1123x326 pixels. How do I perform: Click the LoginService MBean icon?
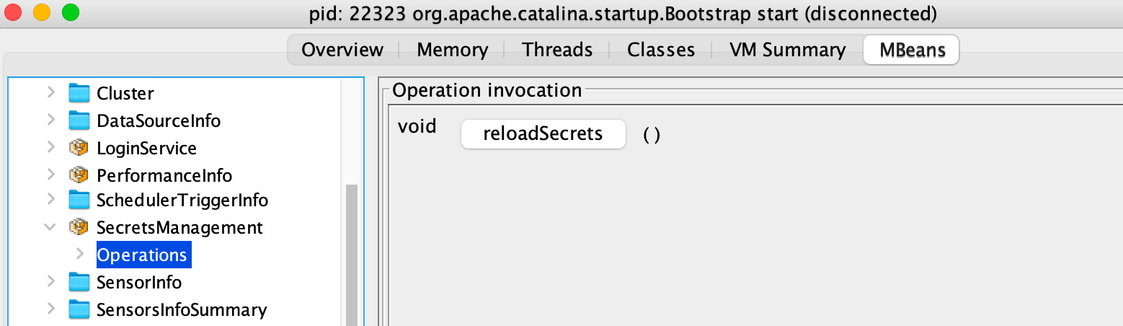coord(79,148)
